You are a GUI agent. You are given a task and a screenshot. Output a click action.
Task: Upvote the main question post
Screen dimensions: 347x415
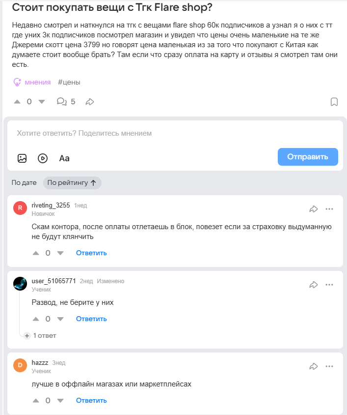17,102
